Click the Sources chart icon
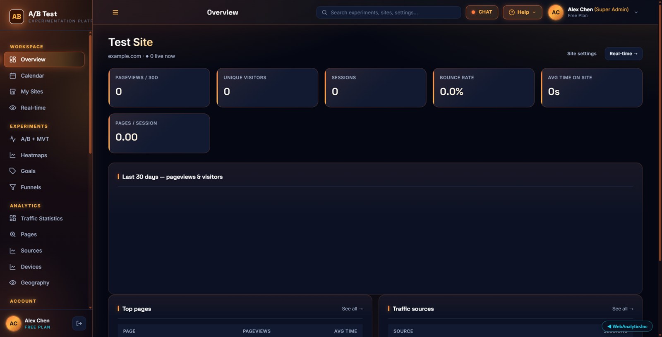 coord(13,251)
